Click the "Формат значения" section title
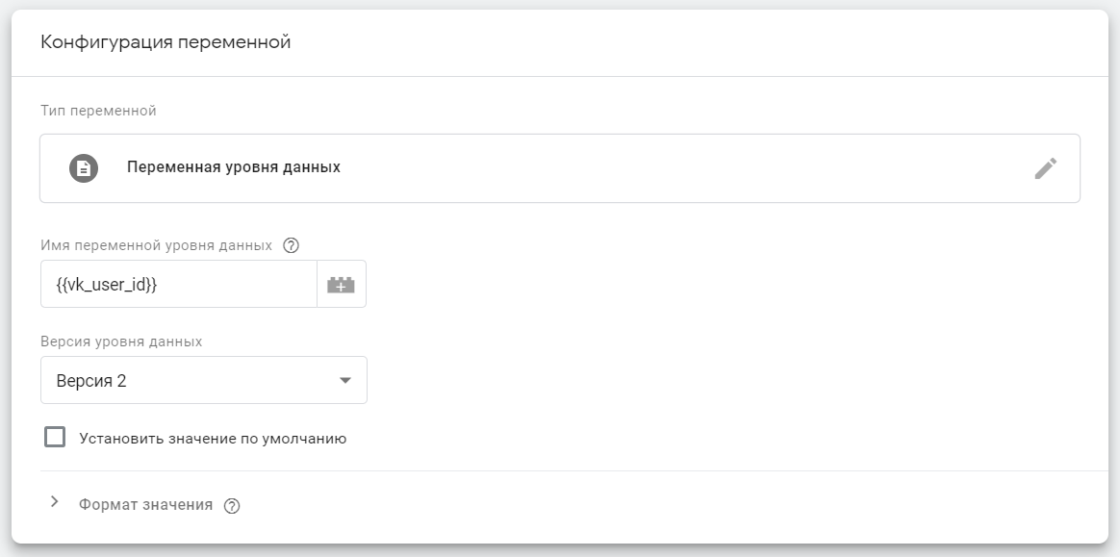Viewport: 1120px width, 557px height. pyautogui.click(x=146, y=504)
